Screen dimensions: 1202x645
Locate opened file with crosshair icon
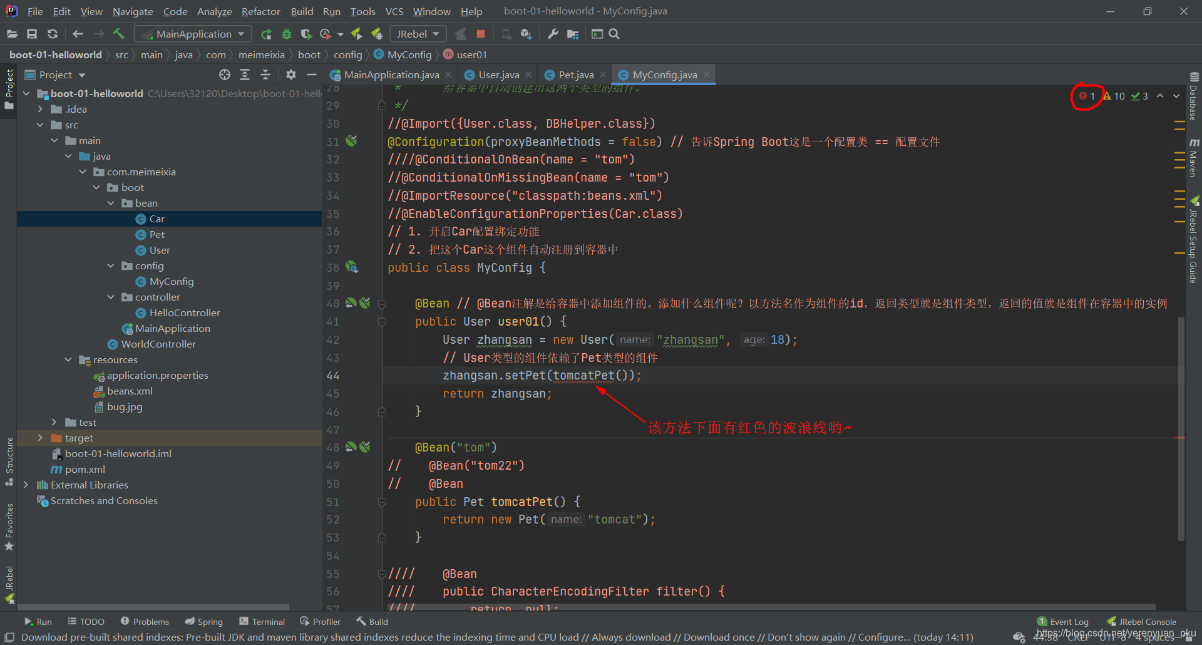pyautogui.click(x=225, y=75)
